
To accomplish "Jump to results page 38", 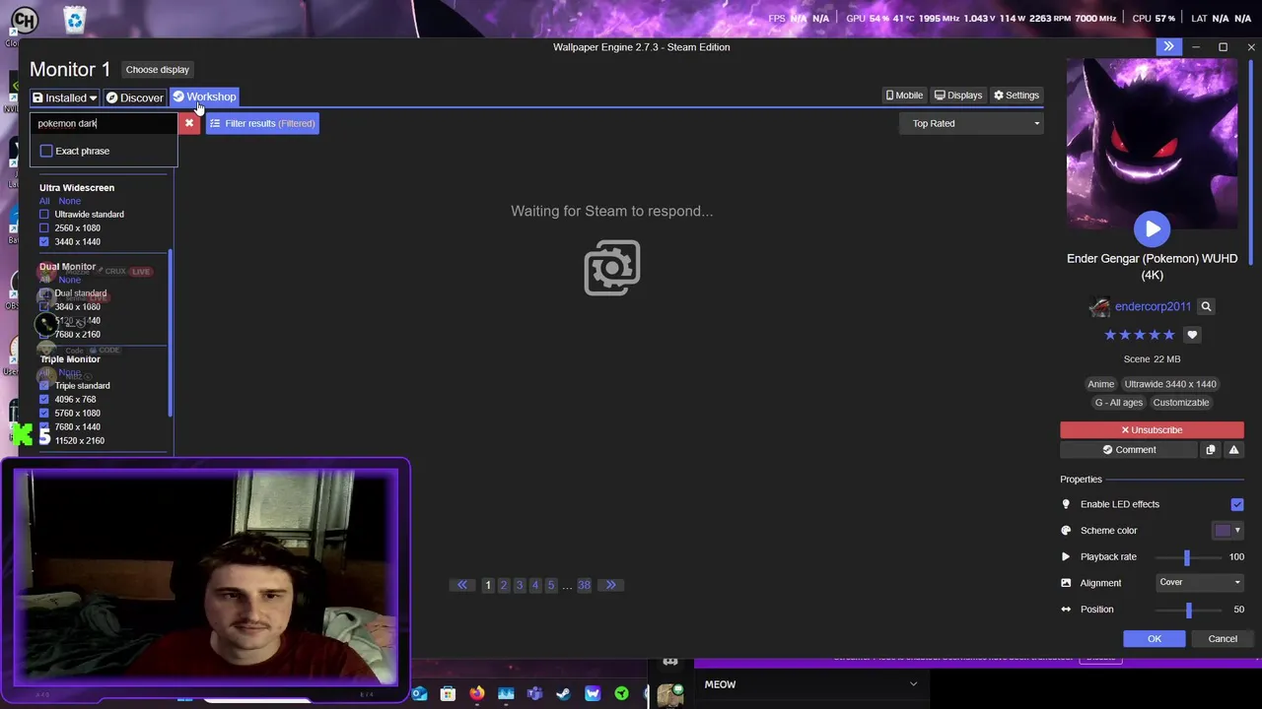I will [584, 585].
